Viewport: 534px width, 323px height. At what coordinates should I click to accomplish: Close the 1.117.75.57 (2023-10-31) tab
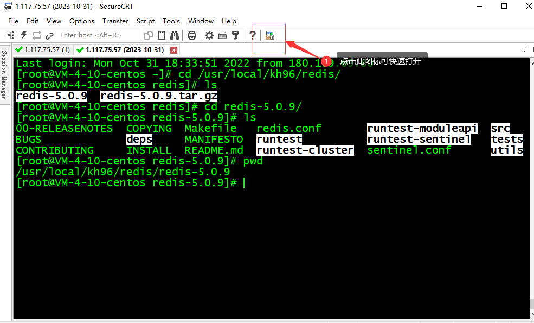(x=173, y=50)
